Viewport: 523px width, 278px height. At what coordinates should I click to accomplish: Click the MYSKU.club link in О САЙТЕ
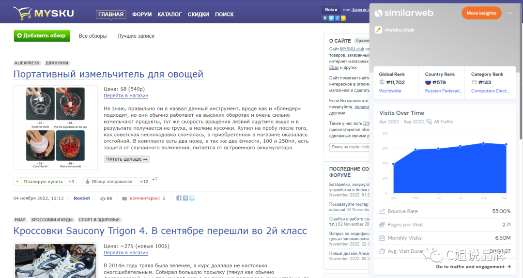coord(352,49)
